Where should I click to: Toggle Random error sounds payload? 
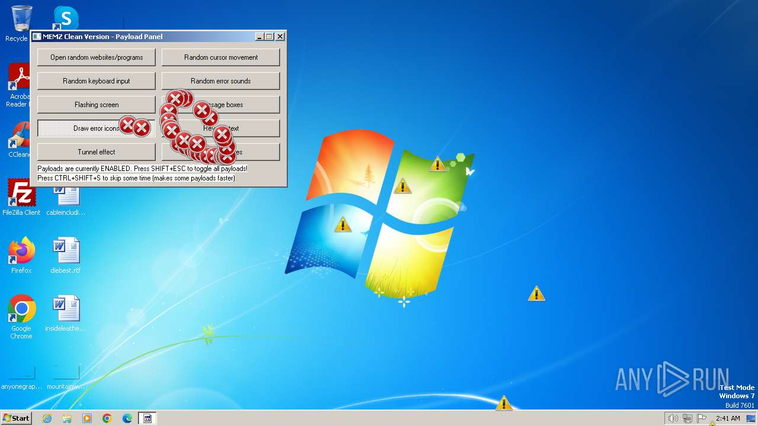[x=221, y=81]
